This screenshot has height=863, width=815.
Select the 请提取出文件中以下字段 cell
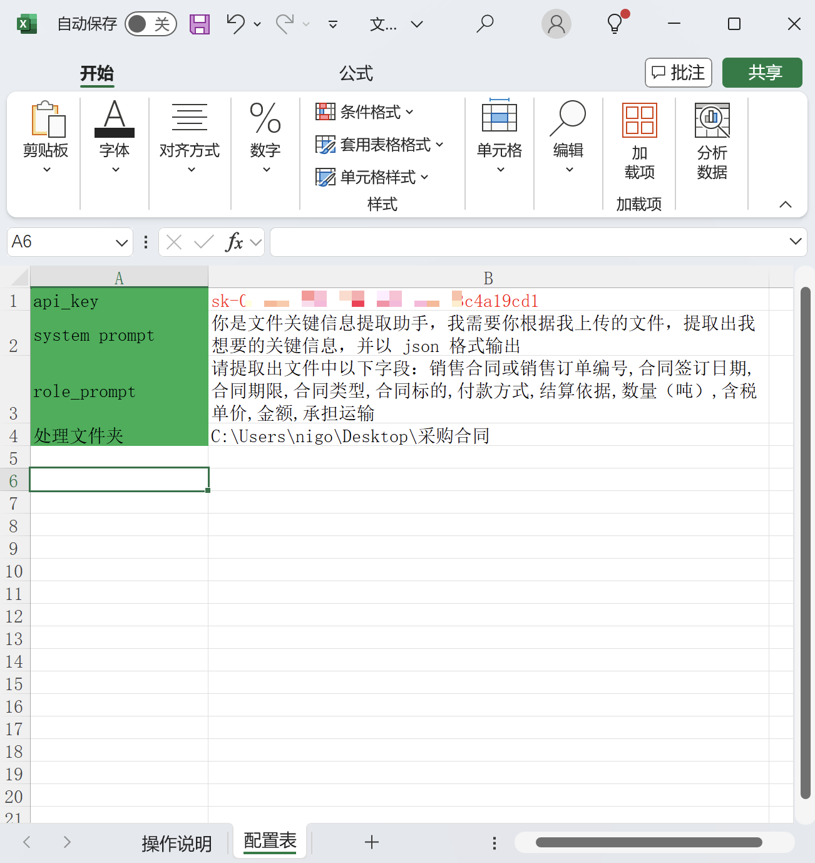coord(488,390)
